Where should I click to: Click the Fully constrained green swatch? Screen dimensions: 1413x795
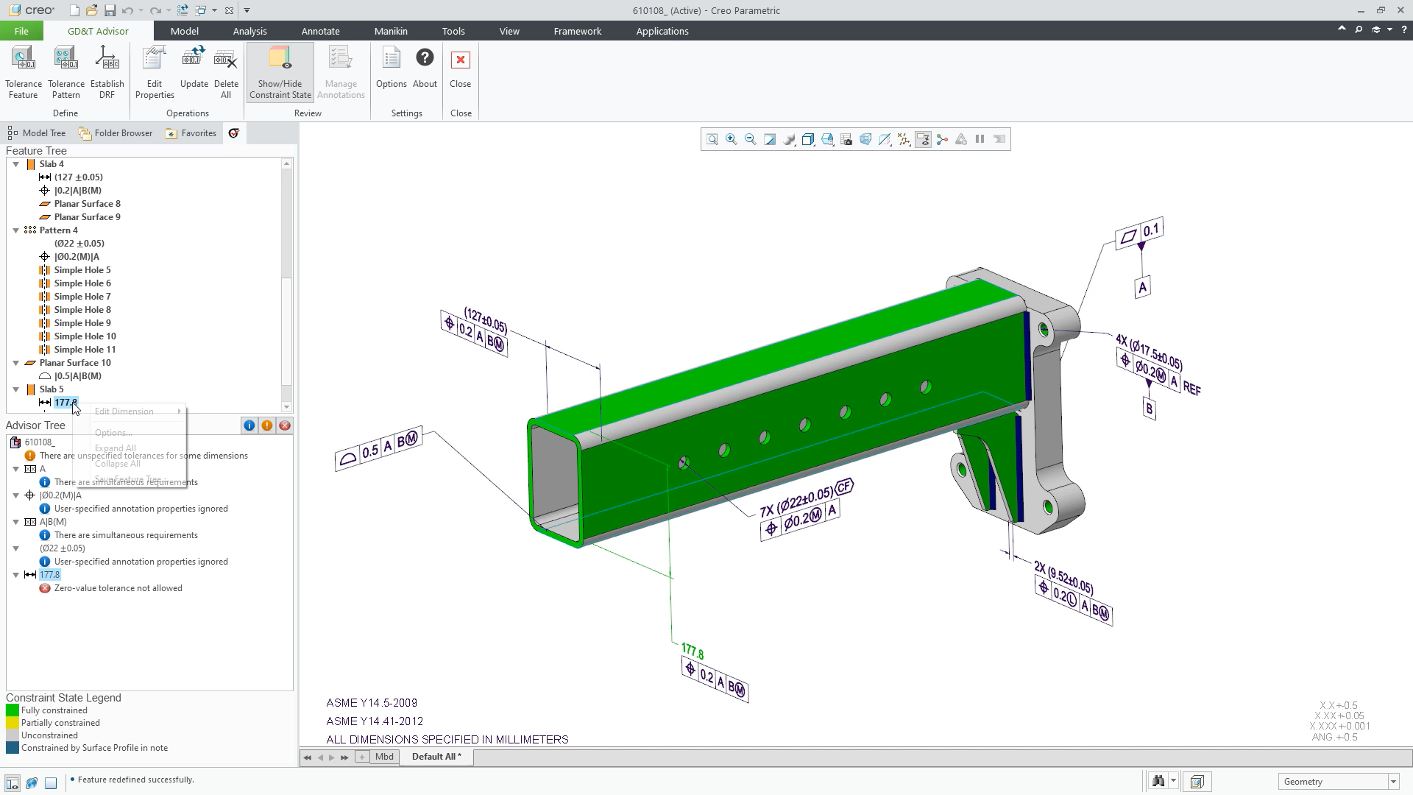click(x=12, y=710)
